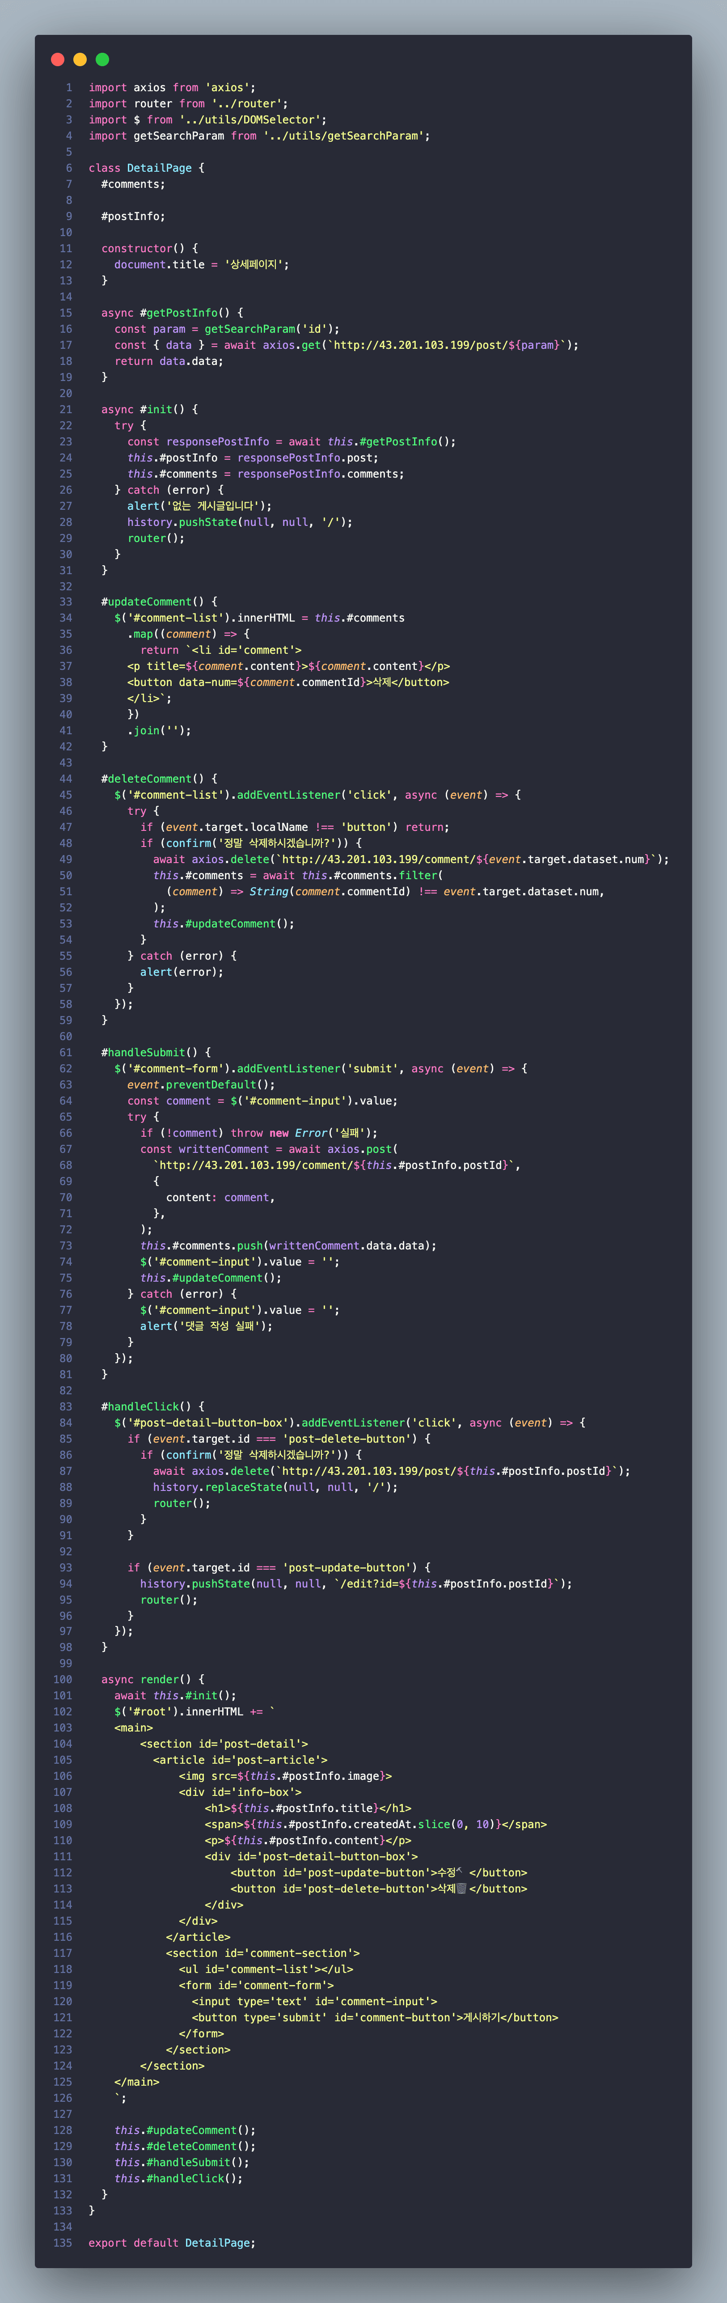The image size is (727, 2303).
Task: Select line number 6 beside class DetailPage
Action: tap(68, 168)
